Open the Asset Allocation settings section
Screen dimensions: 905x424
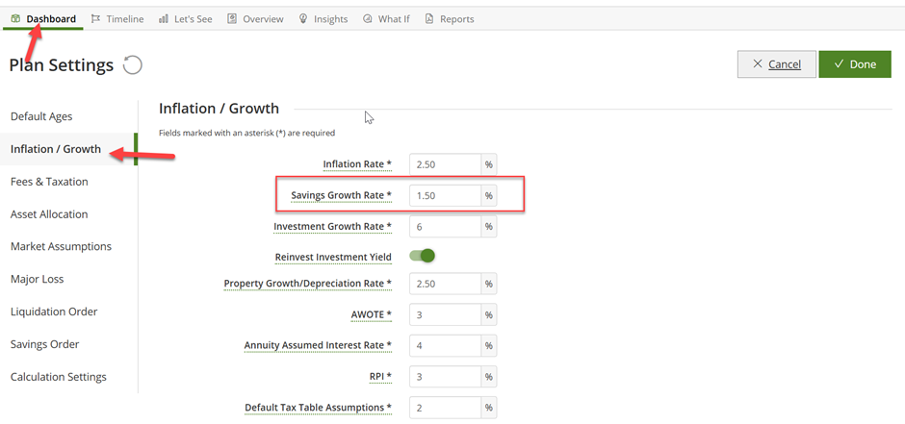(49, 214)
